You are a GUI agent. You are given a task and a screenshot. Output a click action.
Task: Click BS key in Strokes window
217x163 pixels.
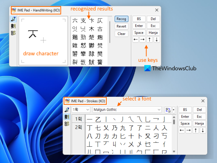[x=185, y=110]
